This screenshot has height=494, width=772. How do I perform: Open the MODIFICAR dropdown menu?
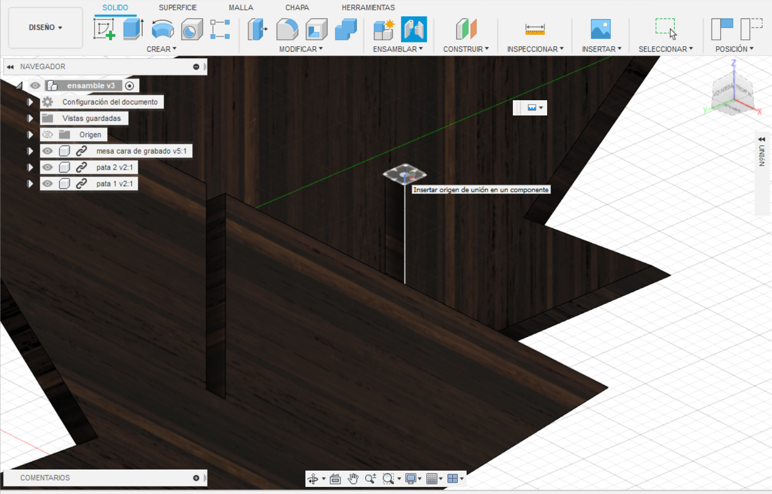301,49
